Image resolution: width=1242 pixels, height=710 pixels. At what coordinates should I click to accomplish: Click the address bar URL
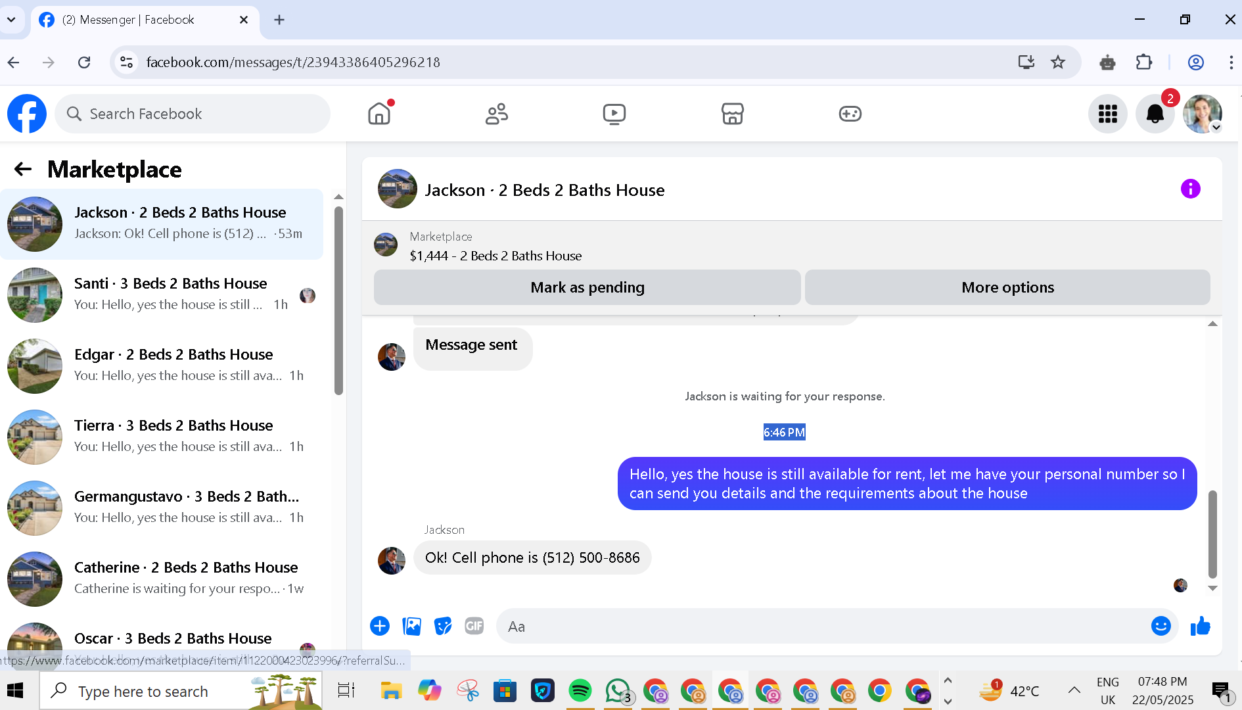(293, 62)
